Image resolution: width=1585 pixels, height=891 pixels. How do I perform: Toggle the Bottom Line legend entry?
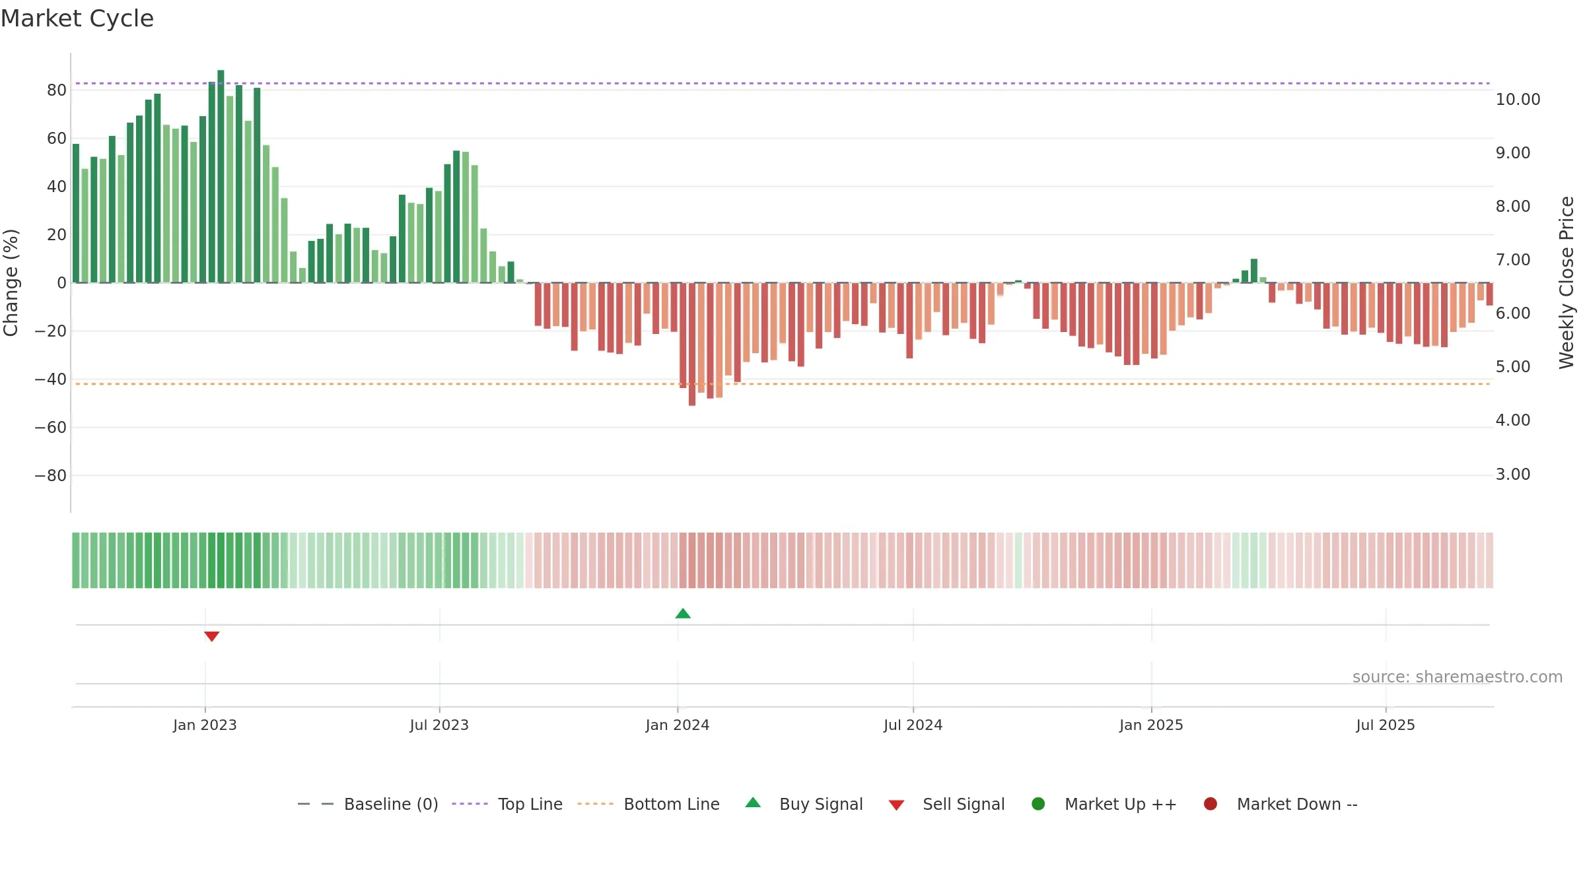(649, 804)
